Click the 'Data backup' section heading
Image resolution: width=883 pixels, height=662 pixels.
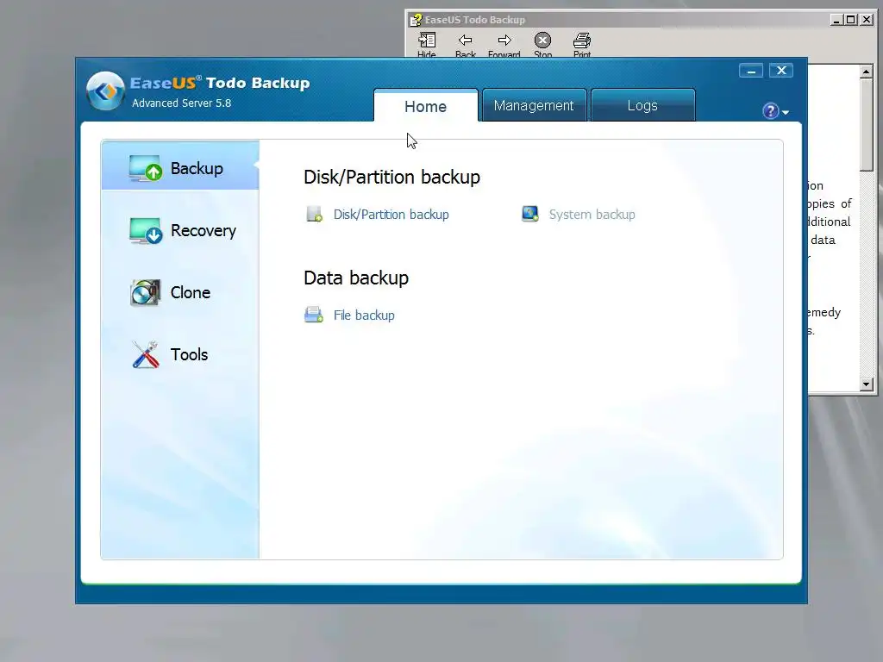356,278
